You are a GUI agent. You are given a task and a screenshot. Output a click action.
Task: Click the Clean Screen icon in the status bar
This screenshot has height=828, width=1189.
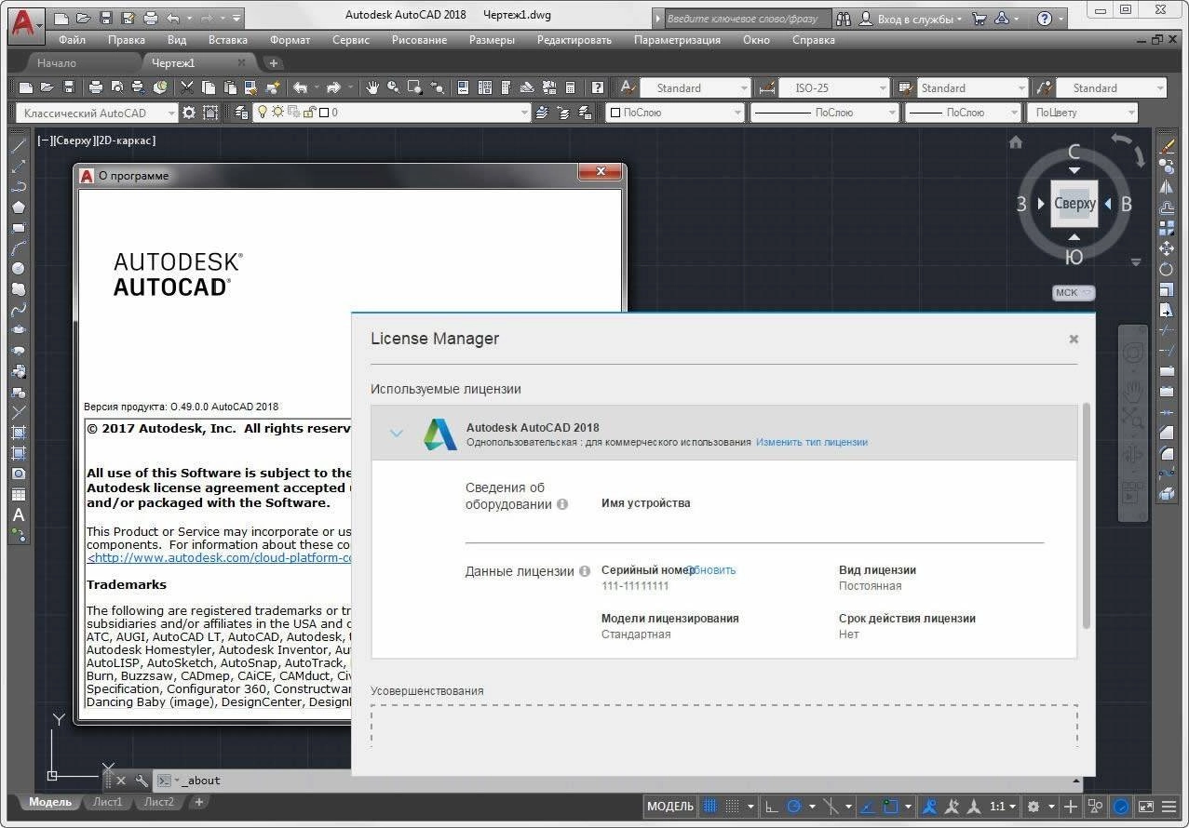tap(1146, 807)
